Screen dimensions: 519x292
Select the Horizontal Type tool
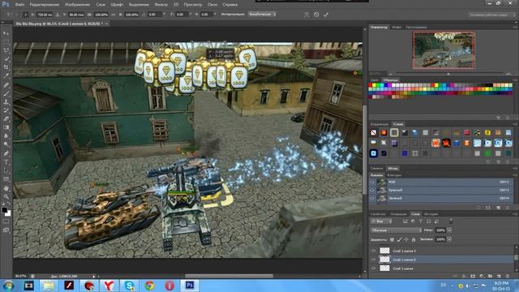click(6, 162)
